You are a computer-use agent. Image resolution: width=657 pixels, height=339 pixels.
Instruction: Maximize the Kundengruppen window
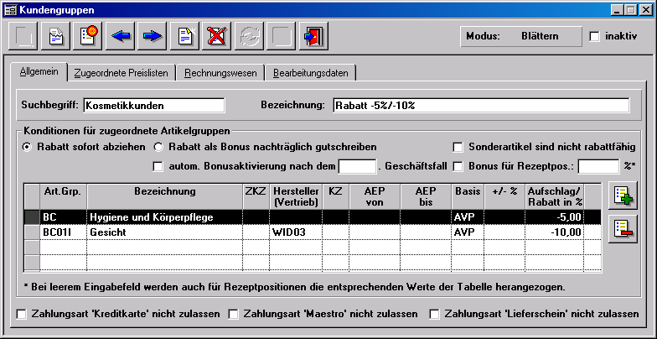630,10
